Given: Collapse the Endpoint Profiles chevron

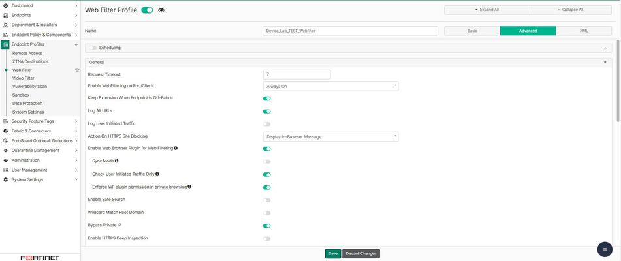Looking at the screenshot, I should click(76, 44).
